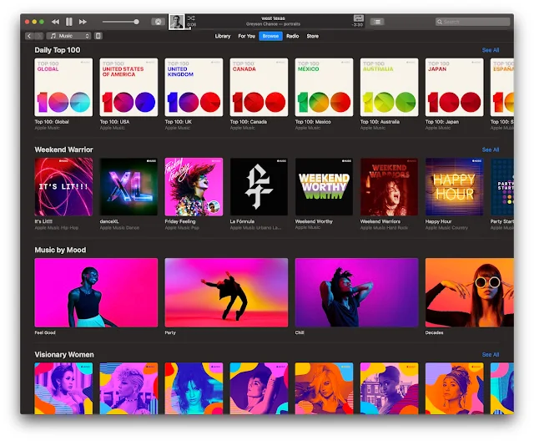The width and height of the screenshot is (534, 441).
Task: Open Top 100: USA playlist cover
Action: point(128,87)
